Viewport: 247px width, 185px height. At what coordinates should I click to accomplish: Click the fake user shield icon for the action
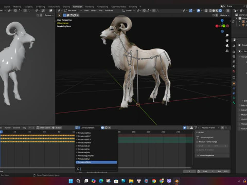pos(102,127)
